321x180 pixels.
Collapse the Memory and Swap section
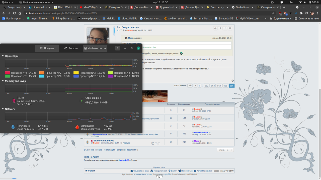click(3, 81)
